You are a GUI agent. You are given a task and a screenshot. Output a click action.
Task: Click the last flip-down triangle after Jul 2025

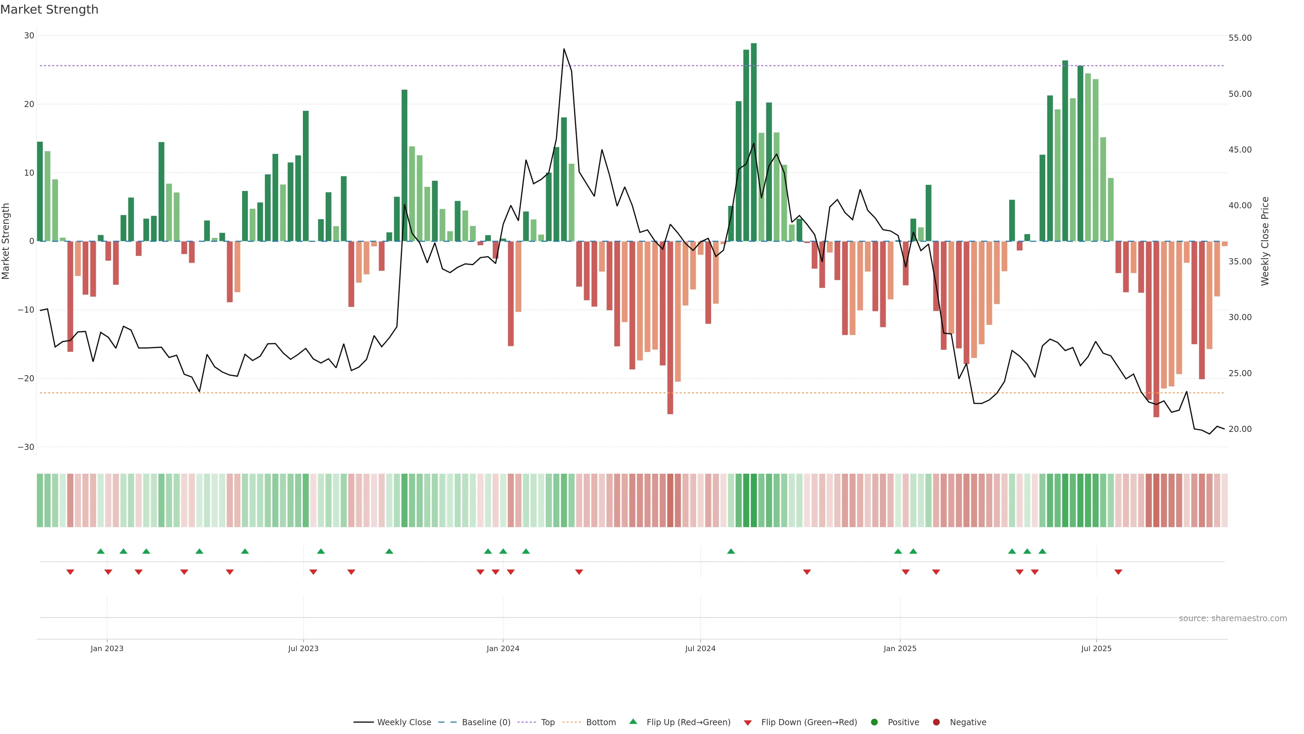tap(1118, 572)
